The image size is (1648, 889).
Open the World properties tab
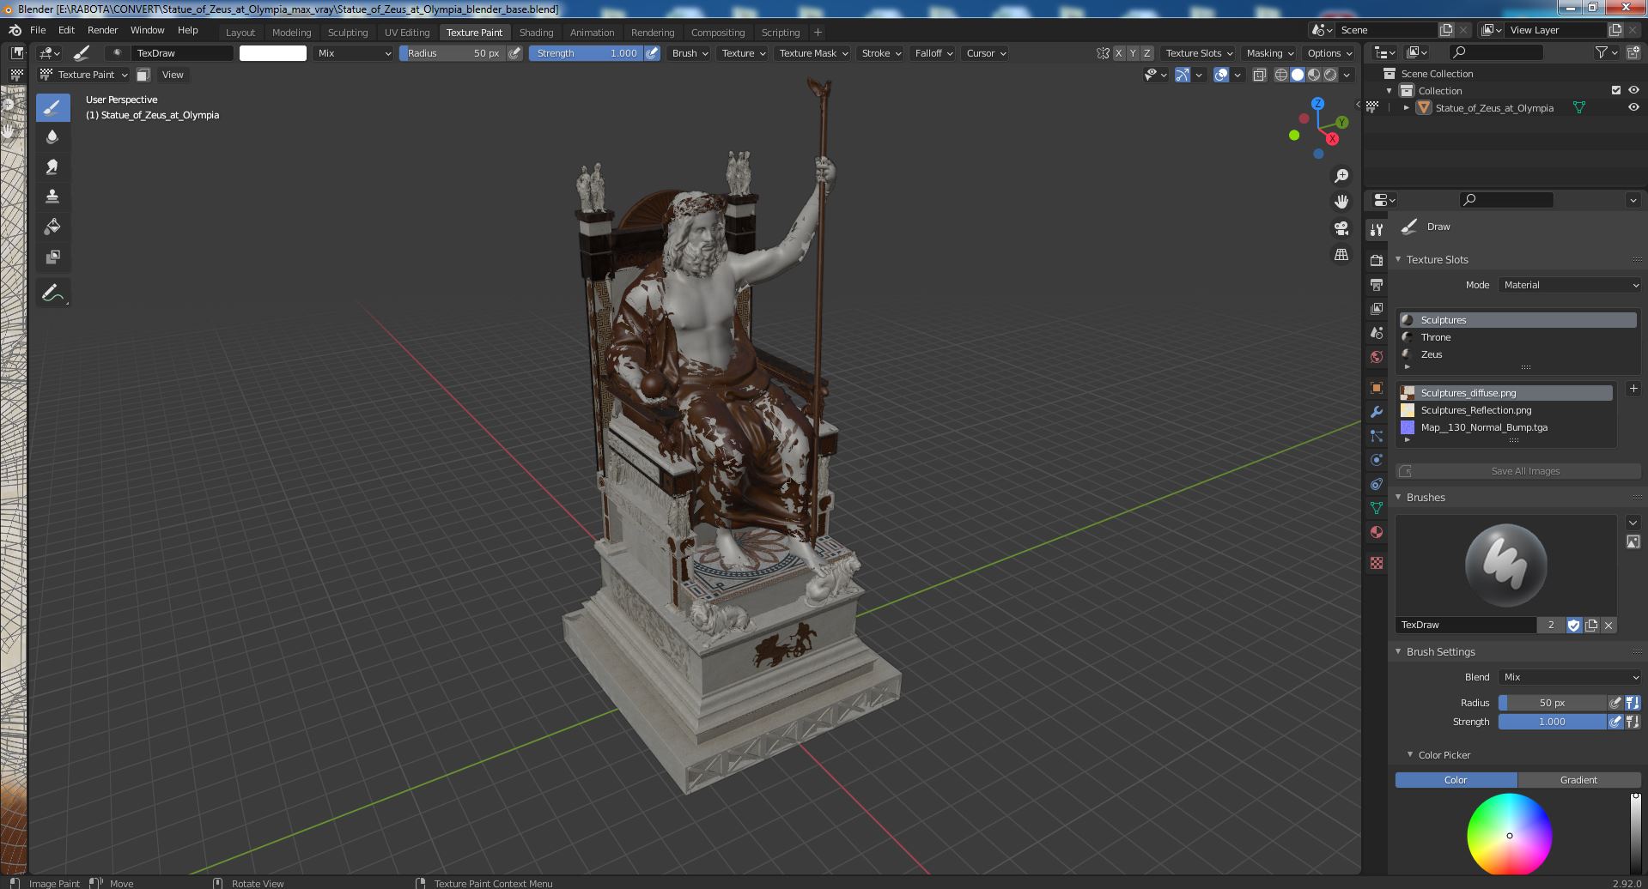click(x=1377, y=356)
